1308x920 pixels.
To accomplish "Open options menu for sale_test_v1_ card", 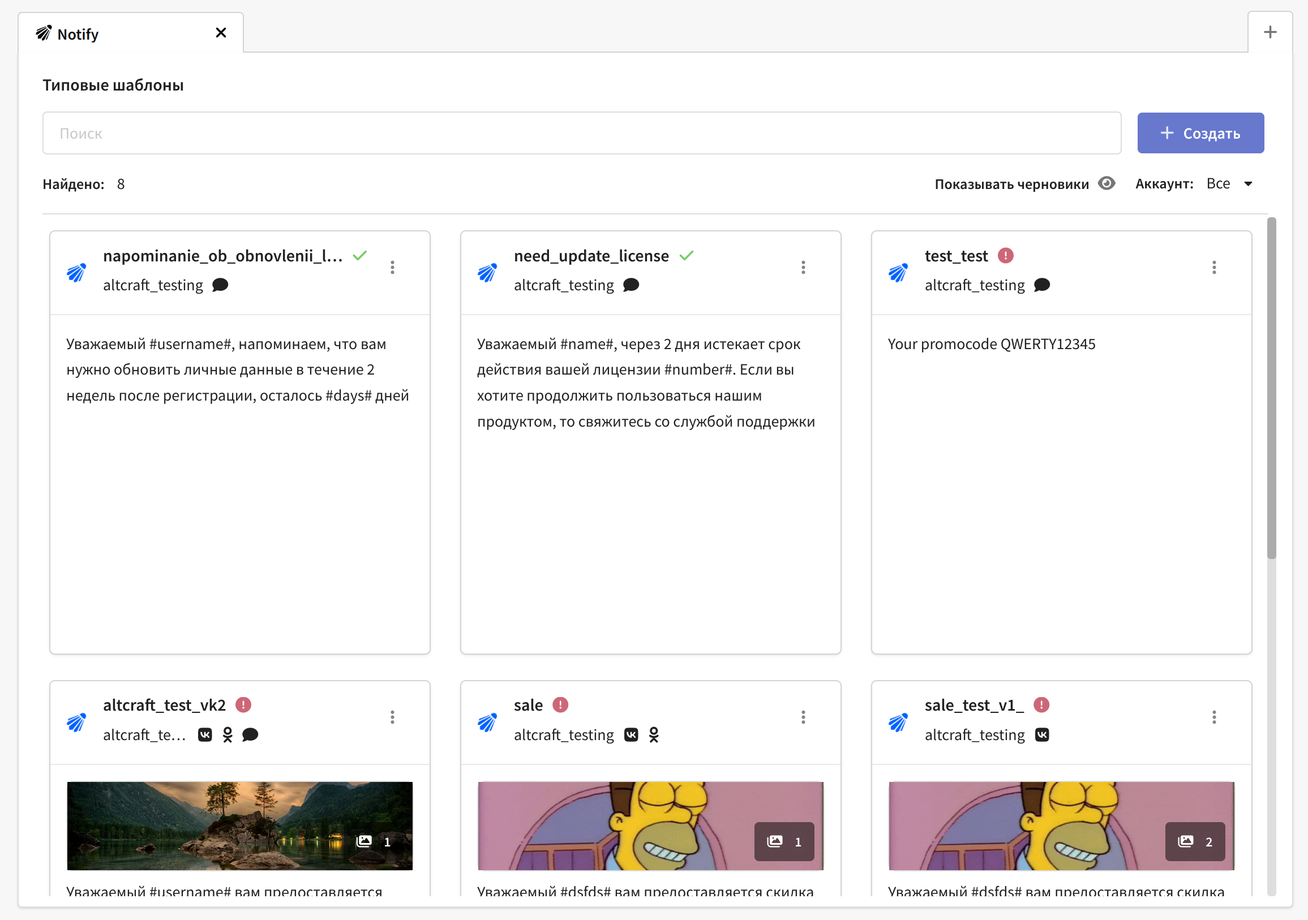I will click(x=1214, y=717).
